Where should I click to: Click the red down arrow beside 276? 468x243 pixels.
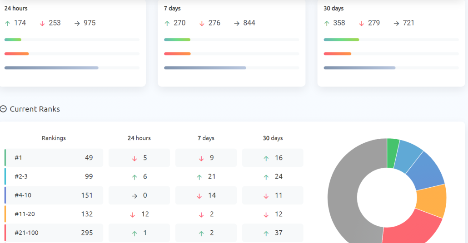[x=202, y=23]
